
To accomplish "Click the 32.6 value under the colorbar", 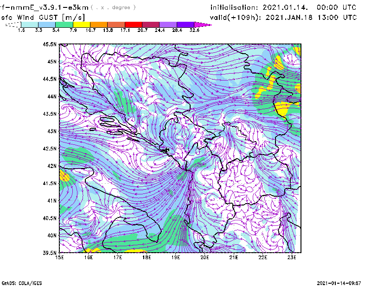I will pos(194,30).
